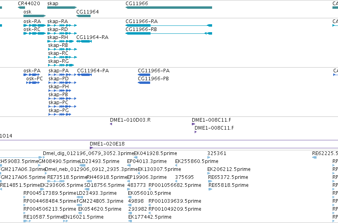This screenshot has width=338, height=223.
Task: Open EST EP19906.3prime
Action: pyautogui.click(x=147, y=177)
